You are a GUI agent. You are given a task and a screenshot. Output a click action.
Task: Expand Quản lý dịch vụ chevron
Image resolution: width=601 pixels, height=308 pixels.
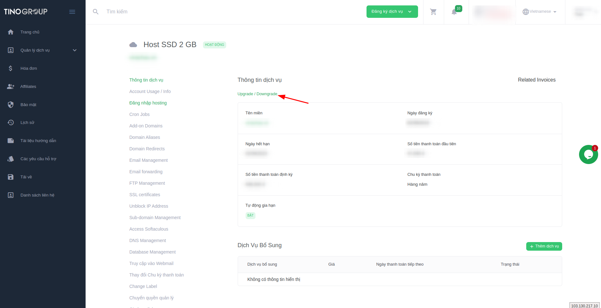tap(75, 50)
